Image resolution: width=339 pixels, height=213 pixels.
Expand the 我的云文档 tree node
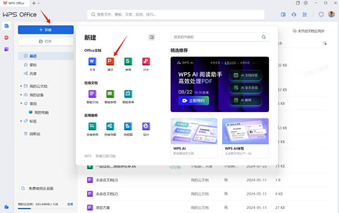pyautogui.click(x=21, y=86)
